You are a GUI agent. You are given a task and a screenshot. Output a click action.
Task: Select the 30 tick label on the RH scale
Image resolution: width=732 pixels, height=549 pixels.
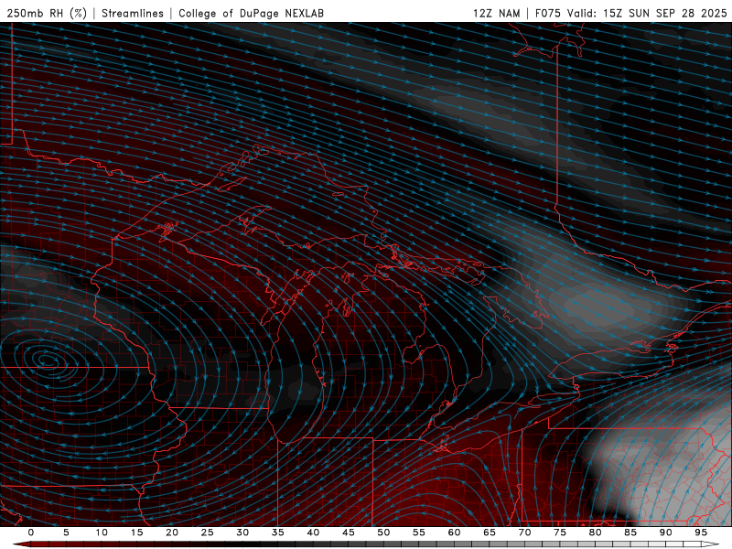click(x=242, y=533)
